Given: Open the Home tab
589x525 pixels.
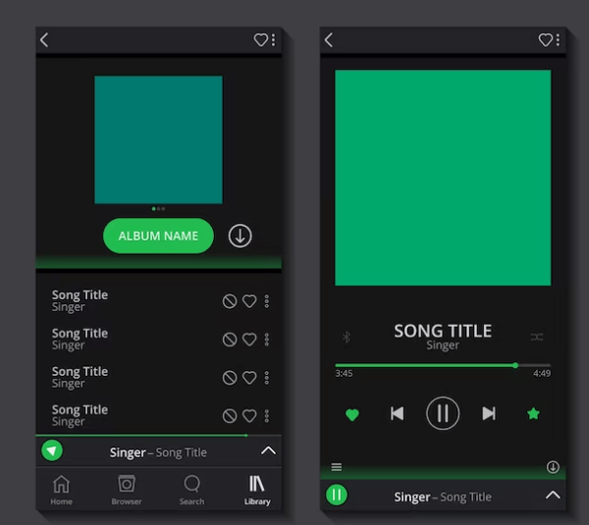Looking at the screenshot, I should 61,488.
